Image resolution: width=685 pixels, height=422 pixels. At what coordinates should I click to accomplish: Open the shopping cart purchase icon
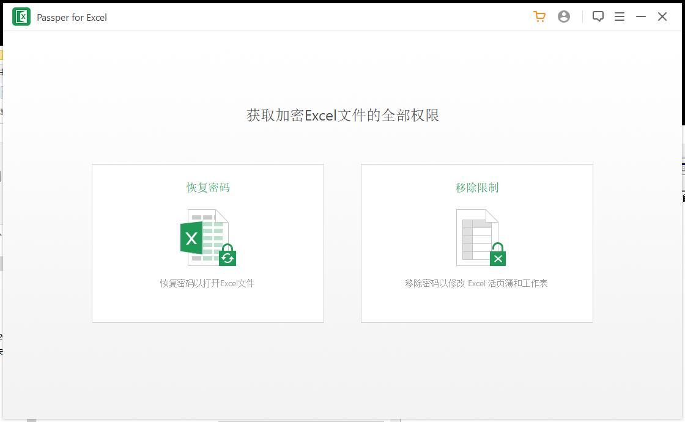(539, 17)
